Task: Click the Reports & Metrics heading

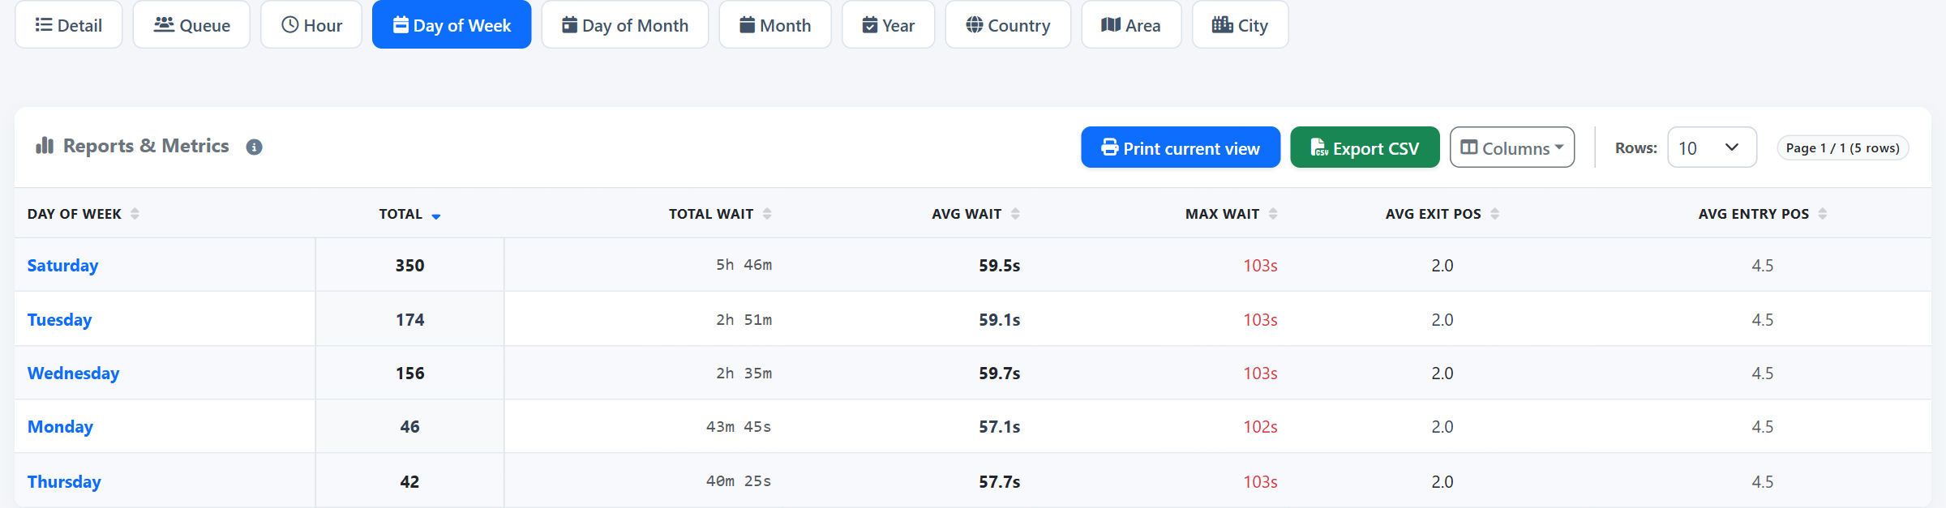Action: (x=146, y=146)
